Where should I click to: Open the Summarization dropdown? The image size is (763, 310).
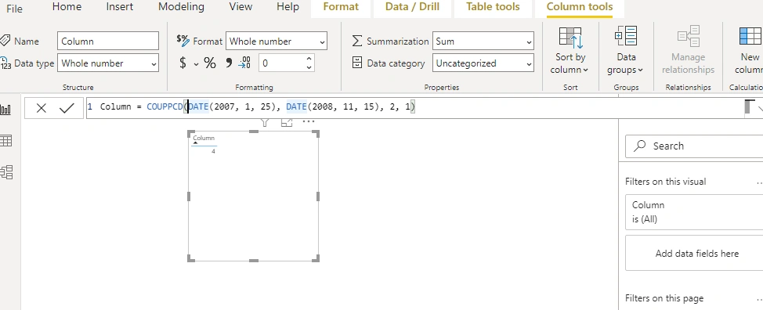click(483, 41)
